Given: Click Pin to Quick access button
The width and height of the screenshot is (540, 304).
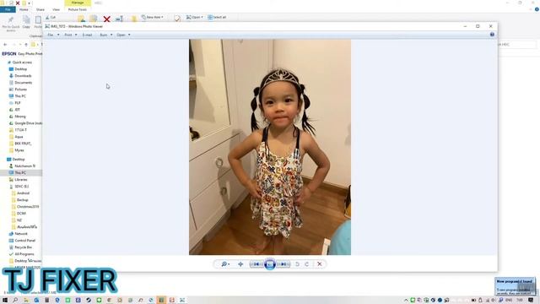Looking at the screenshot, I should pos(11,23).
